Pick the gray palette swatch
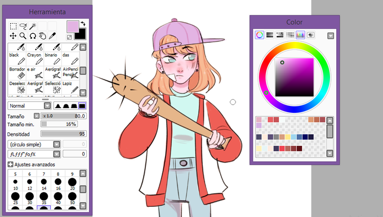The image size is (383, 217). [276, 137]
